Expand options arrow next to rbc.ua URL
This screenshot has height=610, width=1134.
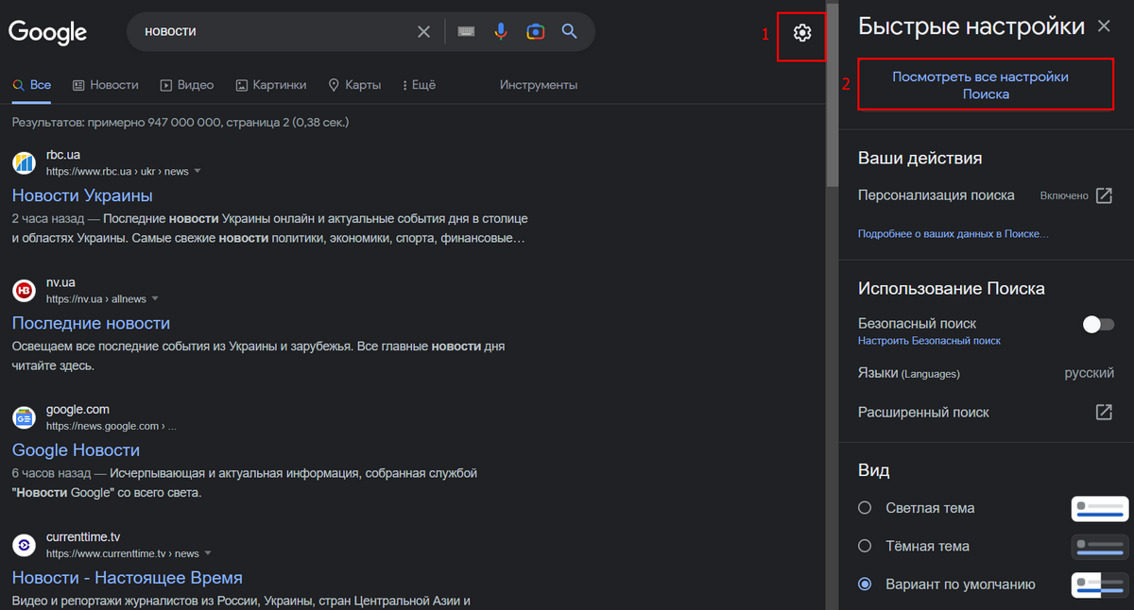point(198,172)
